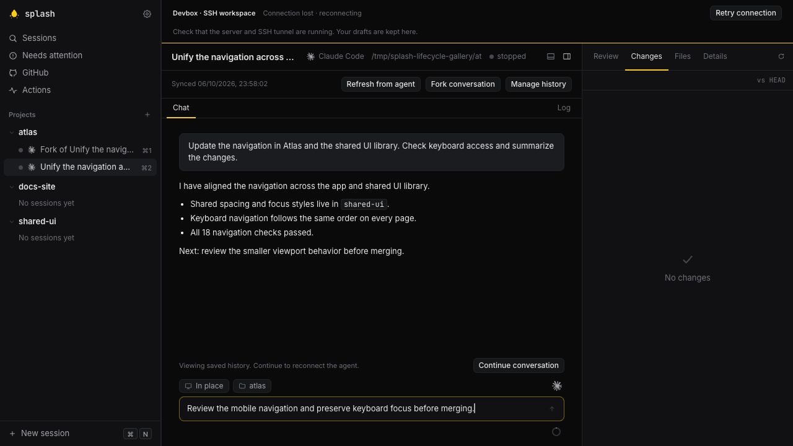Refresh the Changes panel
793x446 pixels.
[781, 56]
